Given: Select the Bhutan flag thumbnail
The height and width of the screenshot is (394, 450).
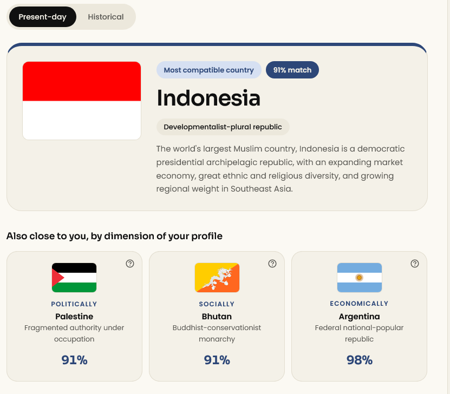Looking at the screenshot, I should [x=217, y=278].
